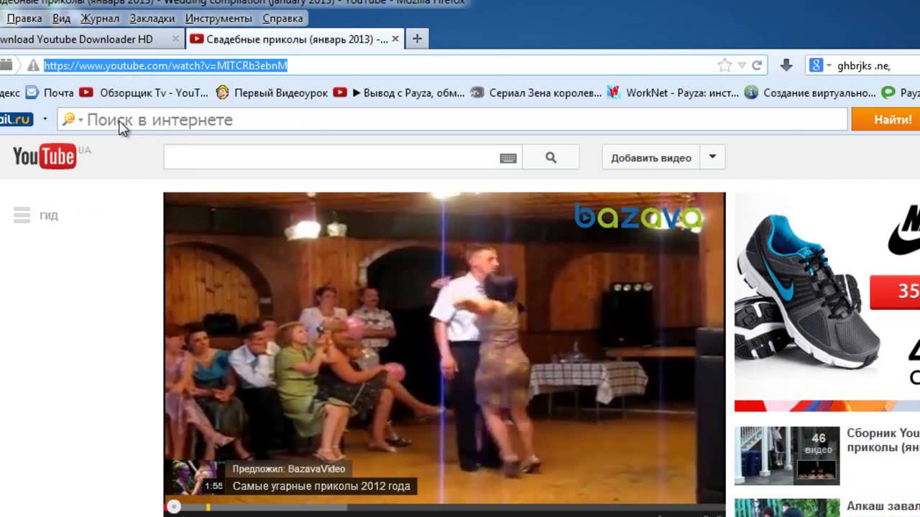This screenshot has height=517, width=920.
Task: Open the Вид menu
Action: pyautogui.click(x=62, y=18)
